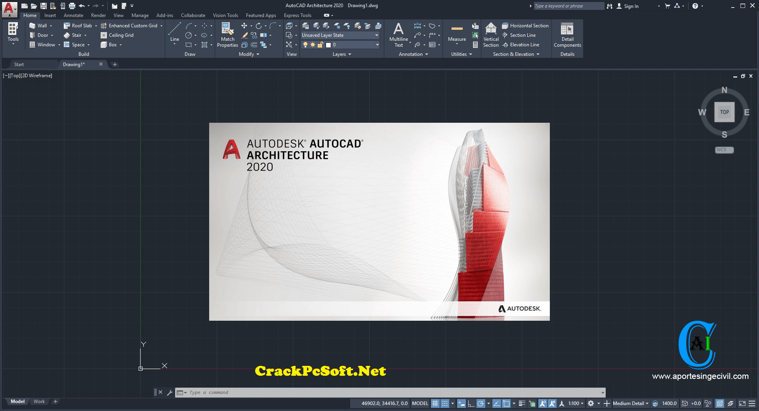The width and height of the screenshot is (759, 411).
Task: Toggle snap mode in status bar
Action: (445, 403)
